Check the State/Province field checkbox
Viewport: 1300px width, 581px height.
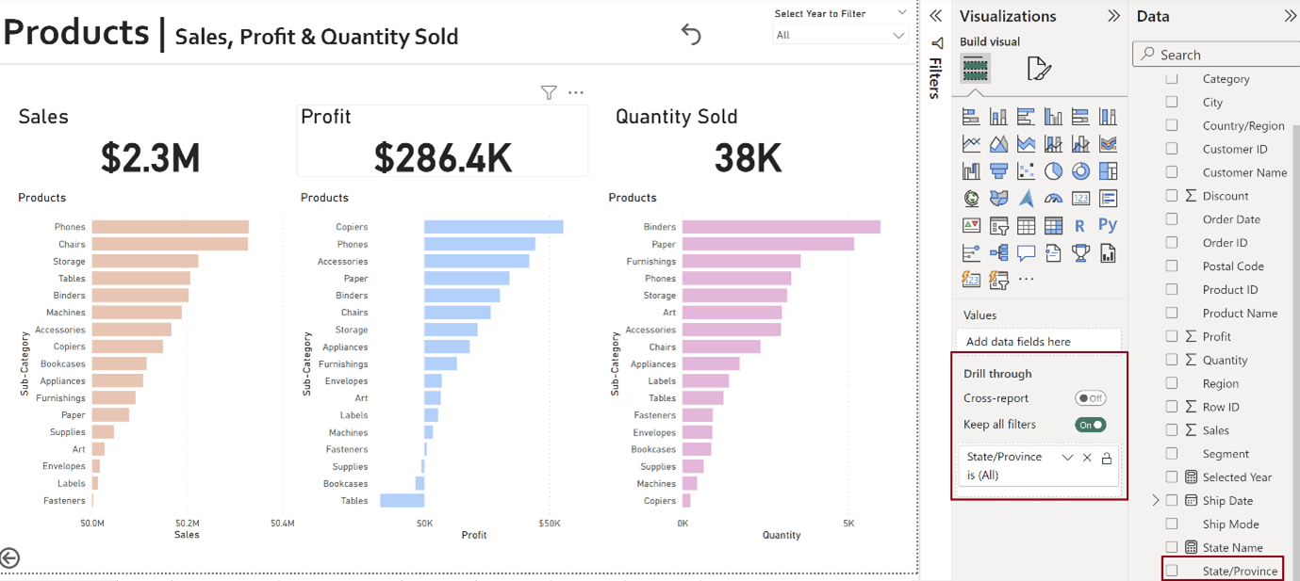pos(1172,571)
